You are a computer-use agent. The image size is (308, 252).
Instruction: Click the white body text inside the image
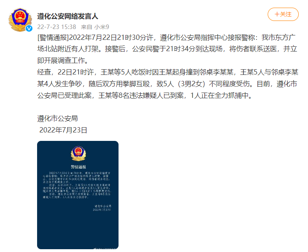77,185
